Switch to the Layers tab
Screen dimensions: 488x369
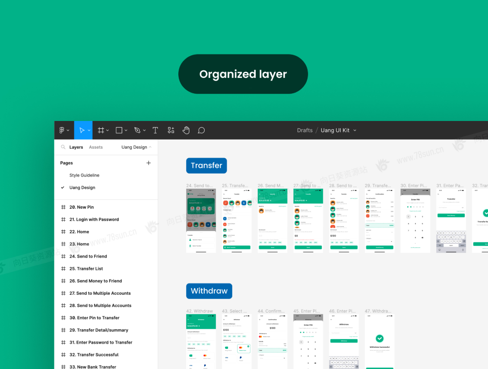(x=76, y=147)
